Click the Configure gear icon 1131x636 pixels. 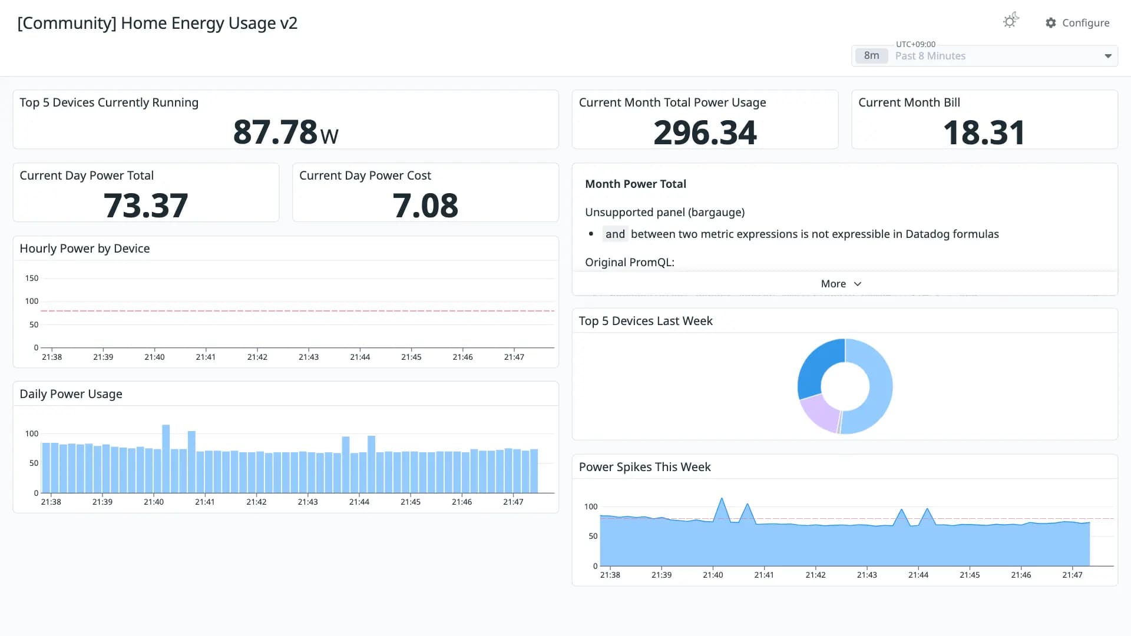(1051, 23)
